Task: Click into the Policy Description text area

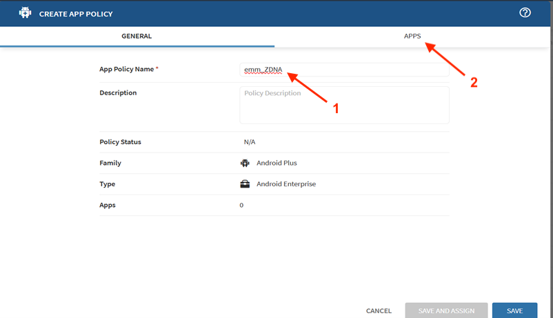Action: tap(345, 105)
